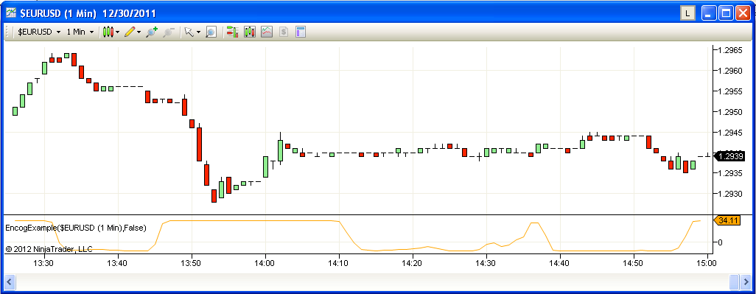756x294 pixels.
Task: Click the 14:00 time axis label
Action: tap(265, 263)
